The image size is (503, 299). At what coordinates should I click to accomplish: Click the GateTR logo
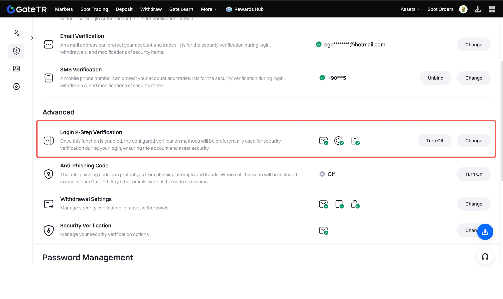[x=27, y=9]
